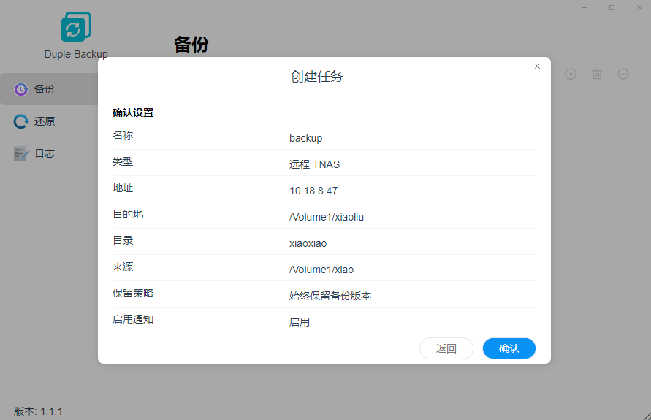This screenshot has width=651, height=420.
Task: Click the source path /Volume1/xiao
Action: (x=321, y=270)
